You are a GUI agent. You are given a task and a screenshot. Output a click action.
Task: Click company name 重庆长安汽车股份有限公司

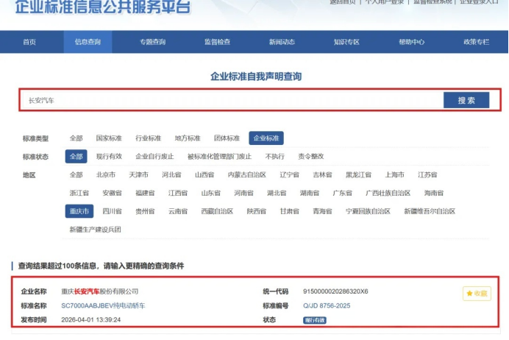(x=99, y=291)
